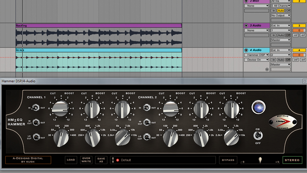Image resolution: width=307 pixels, height=173 pixels.
Task: Click LOAD preset button
Action: tap(71, 160)
